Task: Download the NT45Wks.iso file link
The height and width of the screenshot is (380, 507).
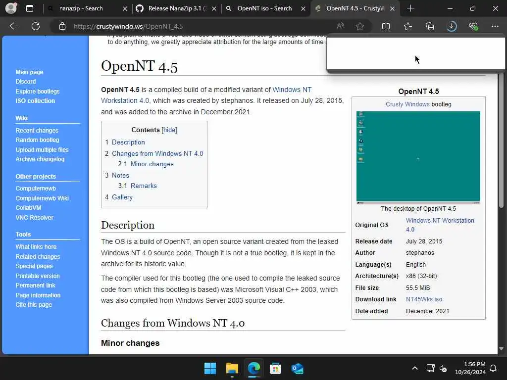Action: tap(424, 299)
